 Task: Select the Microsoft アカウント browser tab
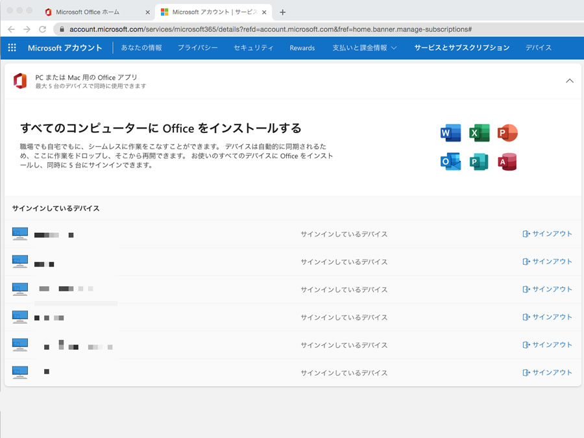(215, 12)
